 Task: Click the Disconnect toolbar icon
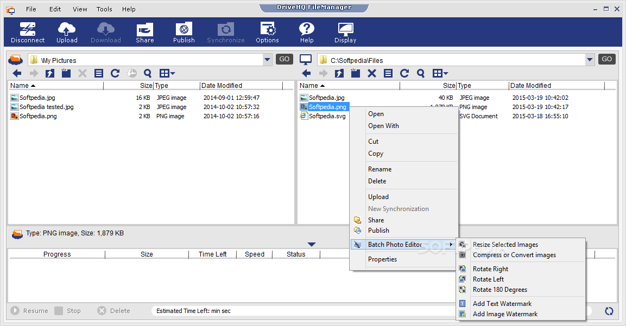tap(28, 33)
